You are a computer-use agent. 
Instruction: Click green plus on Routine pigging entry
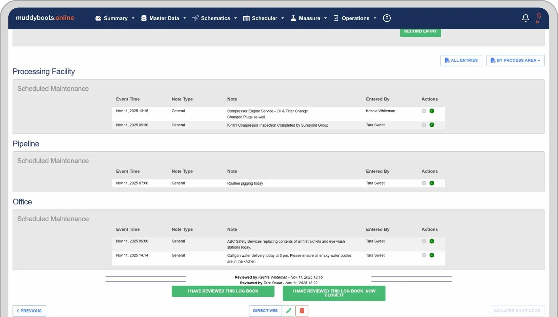click(x=432, y=183)
